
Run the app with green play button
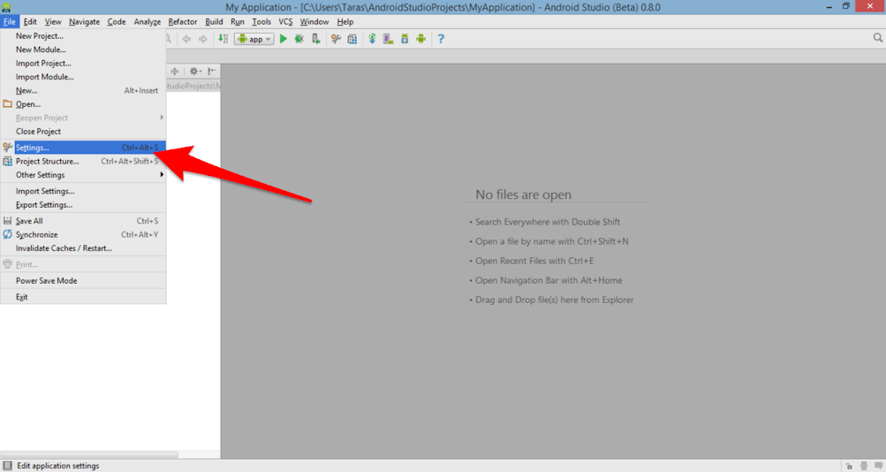[283, 39]
